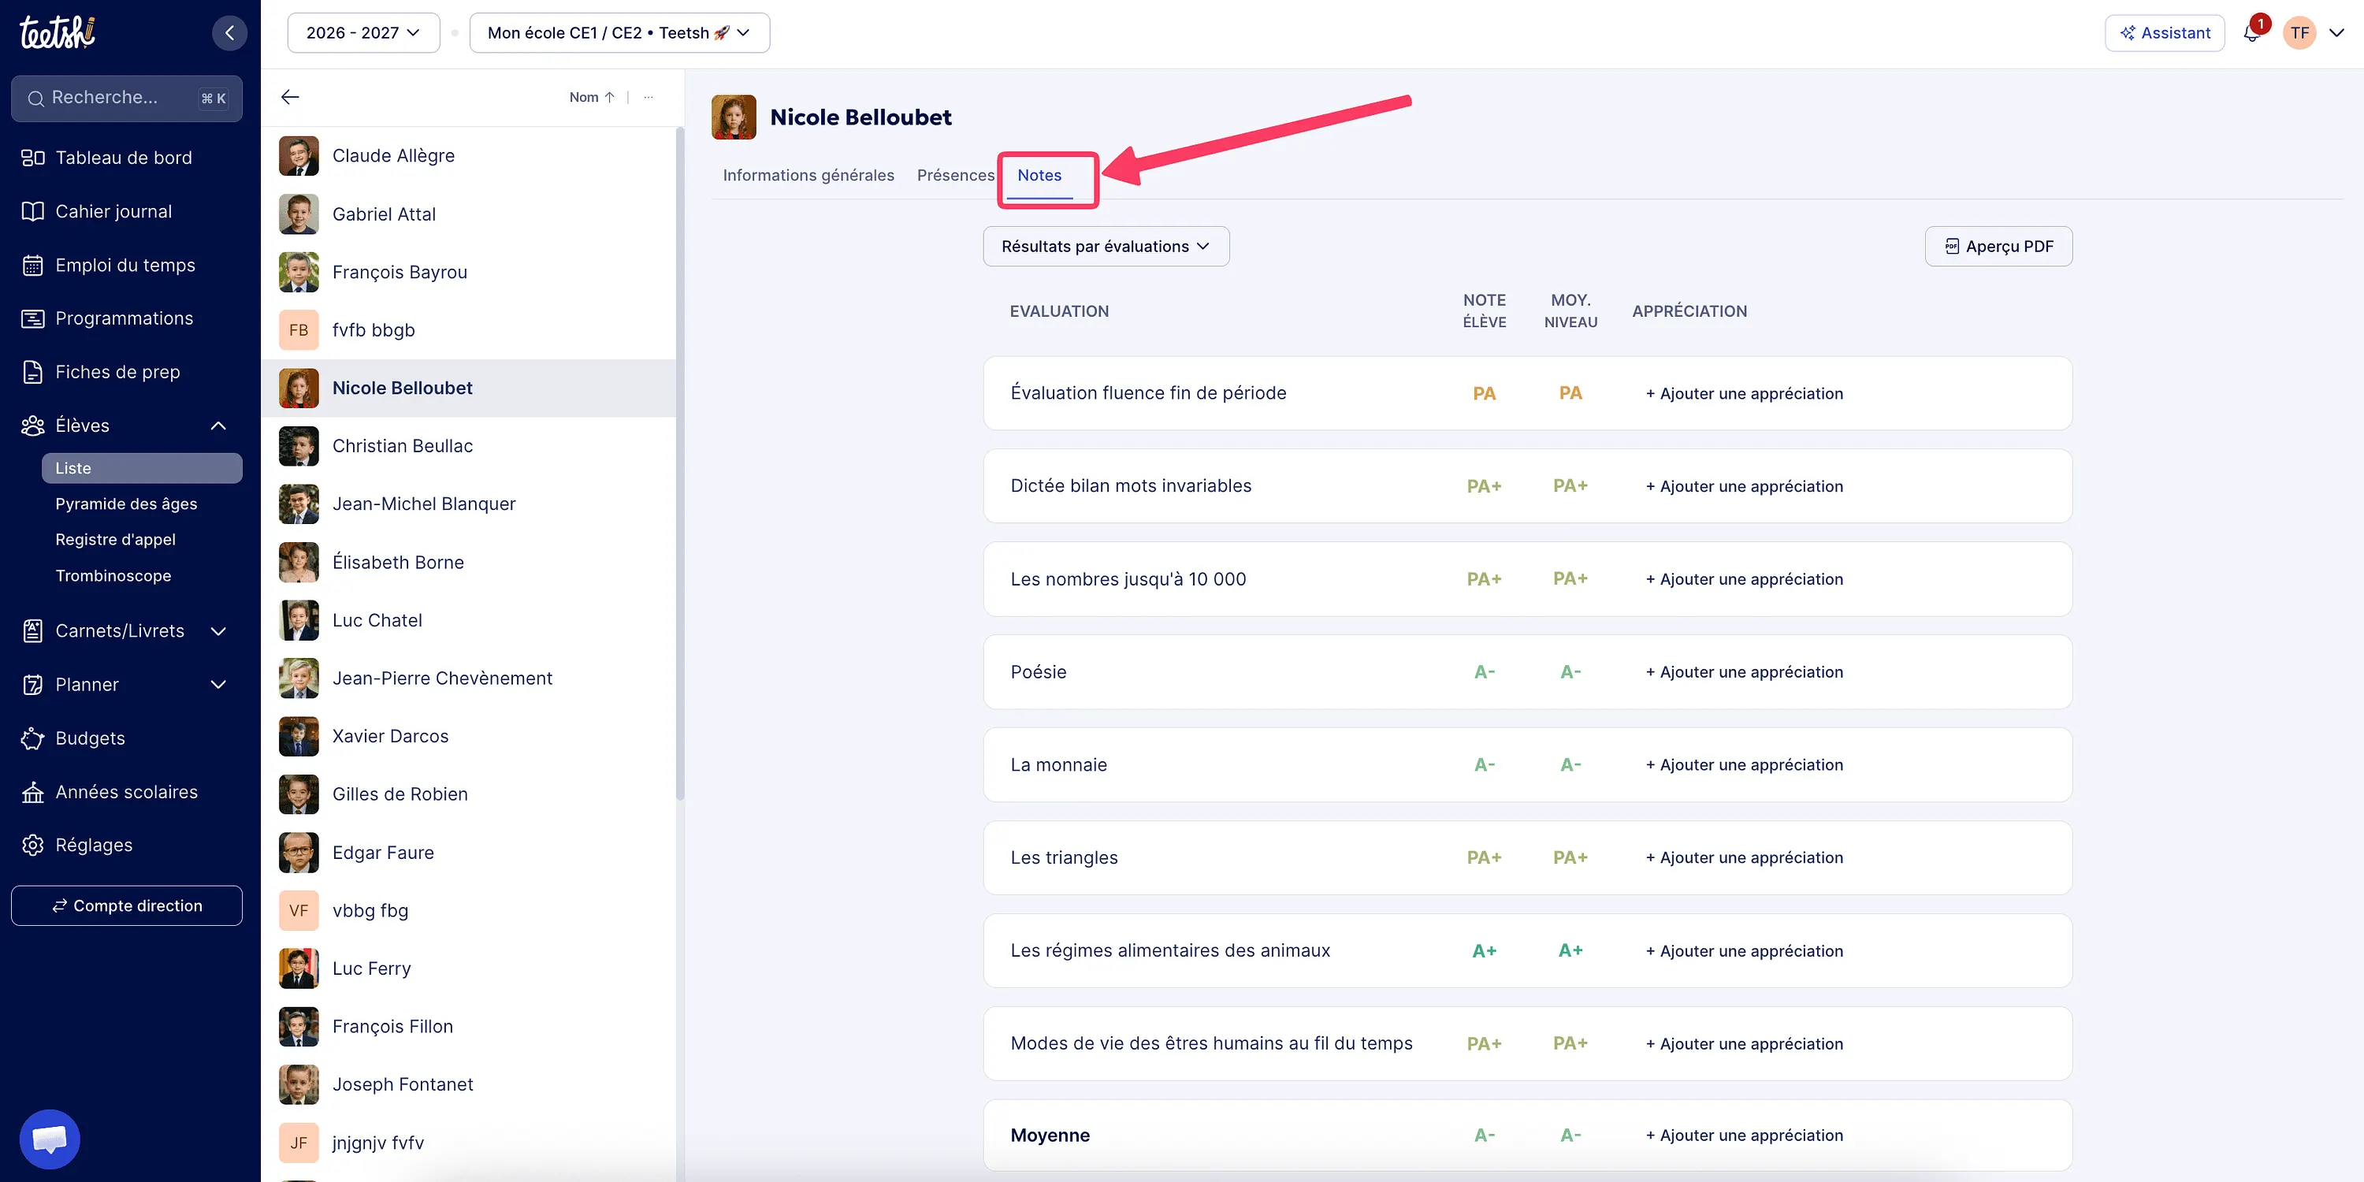Expand Carnets/Livrets menu section

(218, 631)
